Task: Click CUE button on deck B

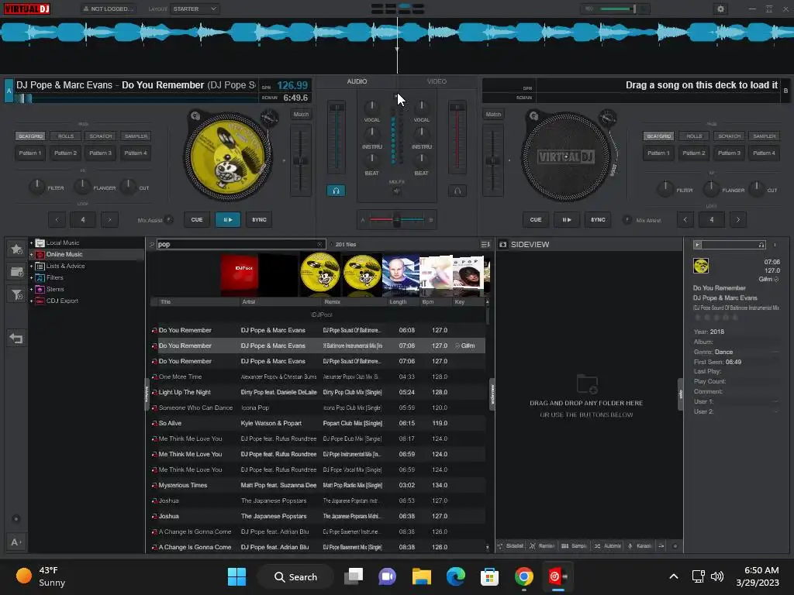Action: [x=536, y=219]
